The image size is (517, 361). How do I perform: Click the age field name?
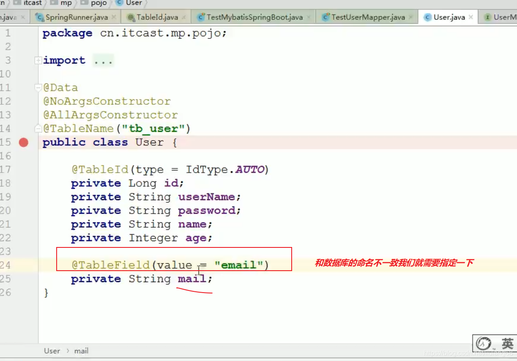click(196, 238)
